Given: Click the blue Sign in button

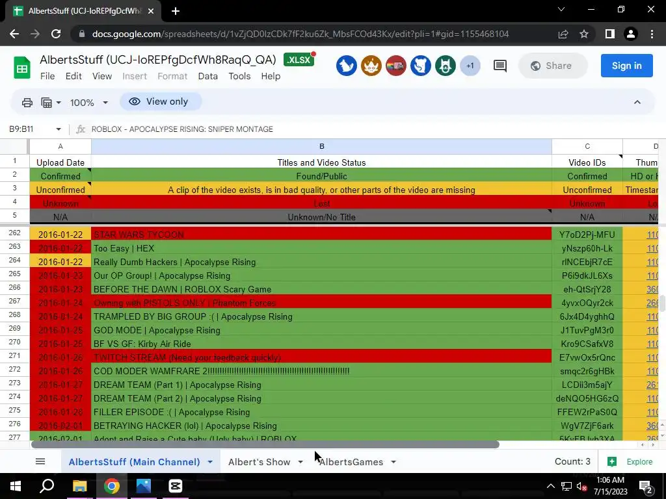Looking at the screenshot, I should (x=626, y=66).
